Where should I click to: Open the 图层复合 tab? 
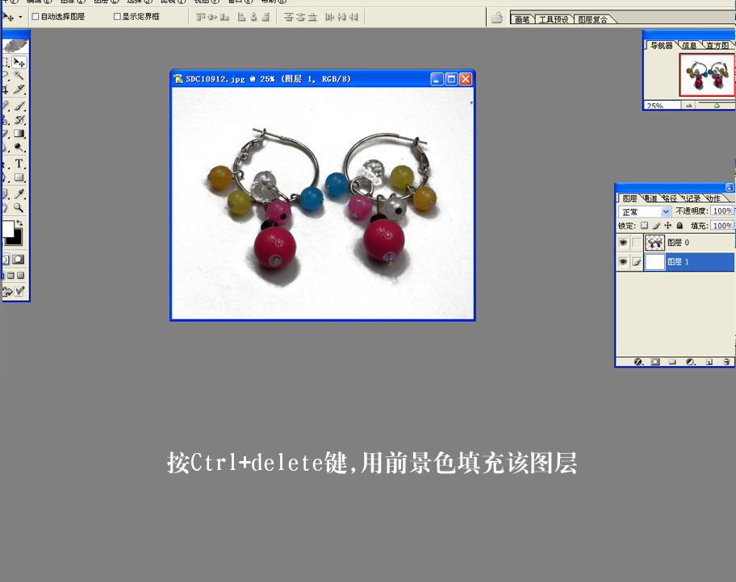(592, 19)
